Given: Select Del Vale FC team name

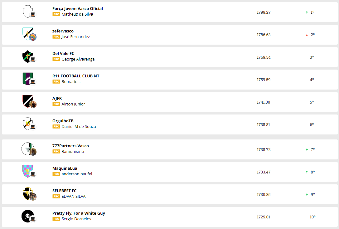Looking at the screenshot, I should (63, 53).
